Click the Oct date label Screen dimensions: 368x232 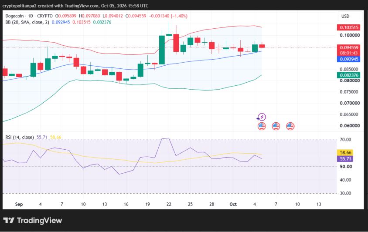coord(233,204)
